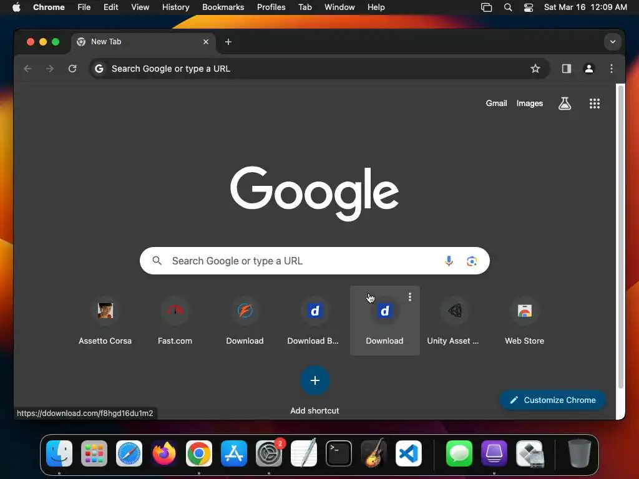Image resolution: width=639 pixels, height=479 pixels.
Task: Search by image with Google Lens icon
Action: (472, 261)
